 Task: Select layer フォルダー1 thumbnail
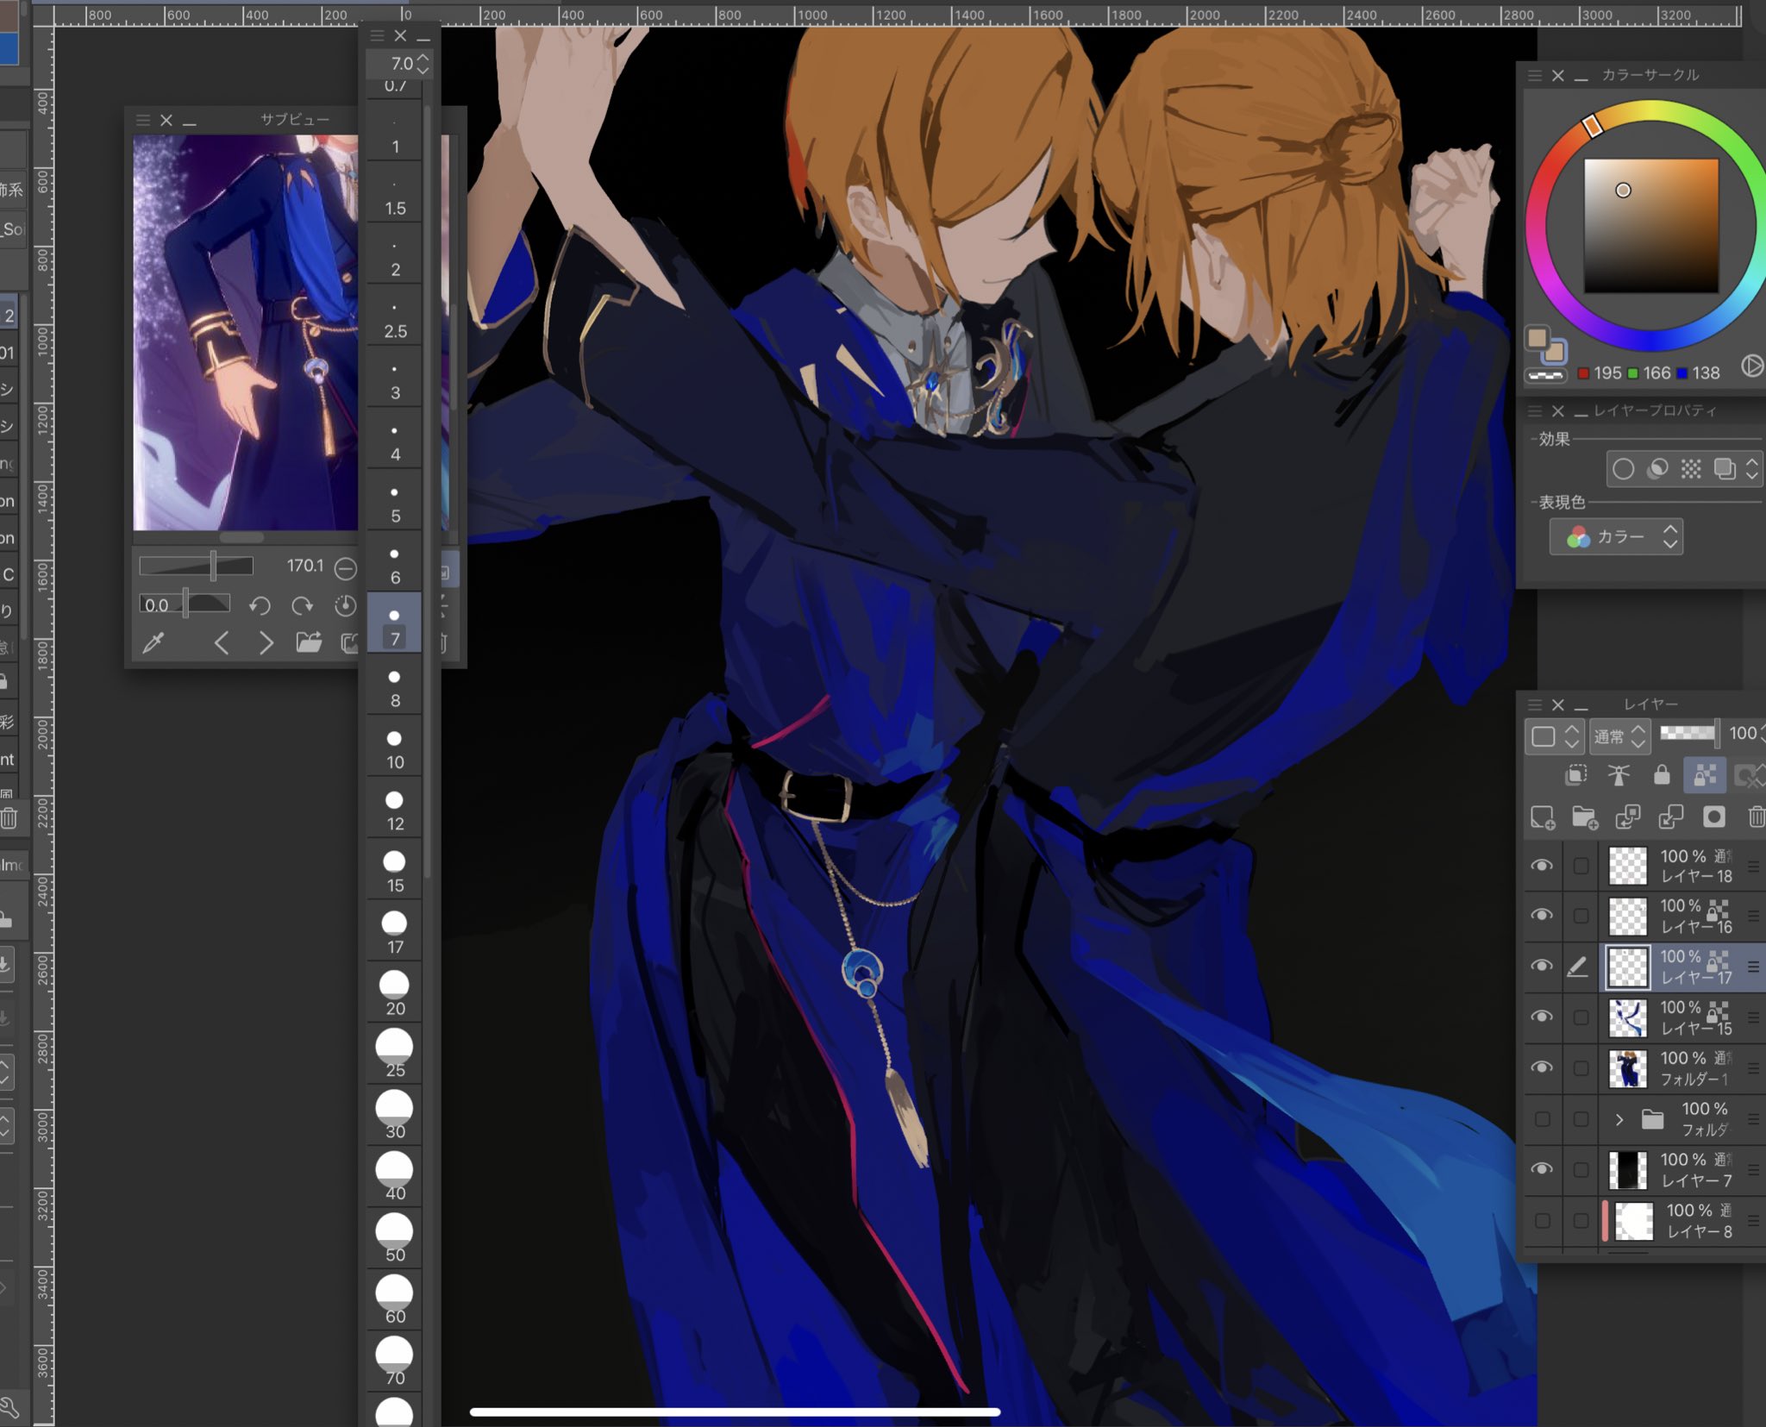click(1628, 1068)
